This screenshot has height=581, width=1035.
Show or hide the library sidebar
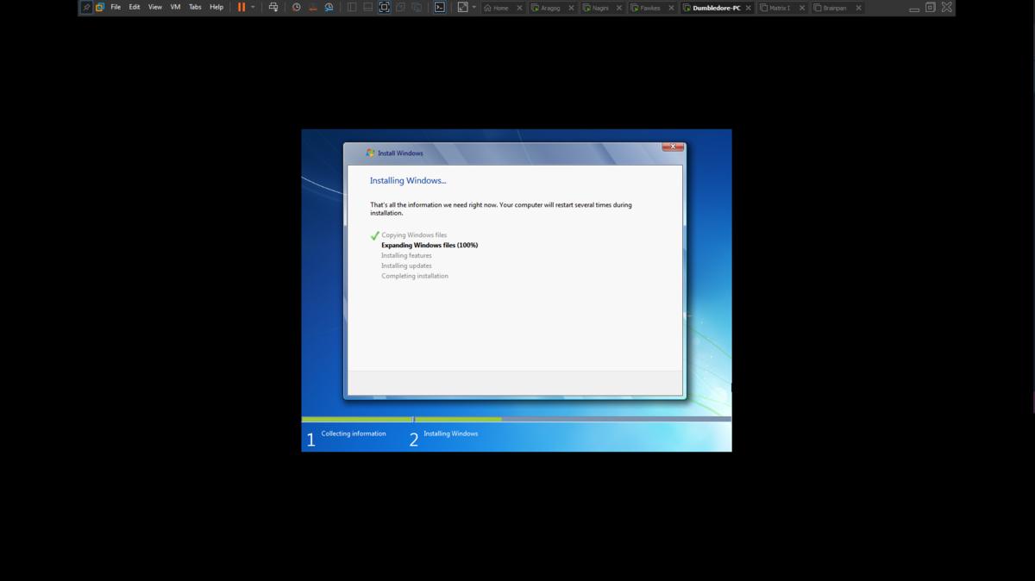coord(352,7)
